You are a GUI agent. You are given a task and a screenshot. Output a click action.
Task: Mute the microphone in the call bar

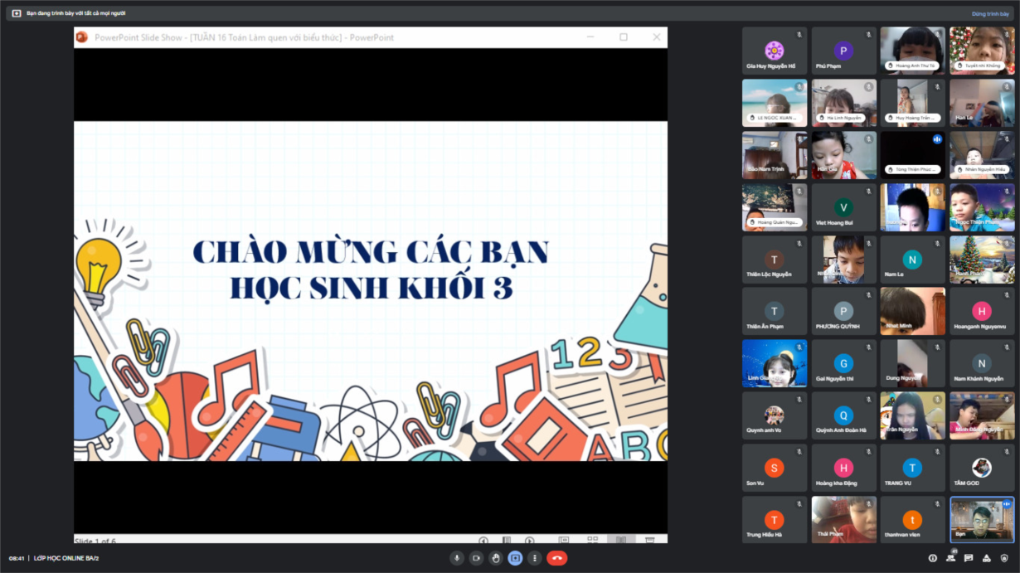456,558
